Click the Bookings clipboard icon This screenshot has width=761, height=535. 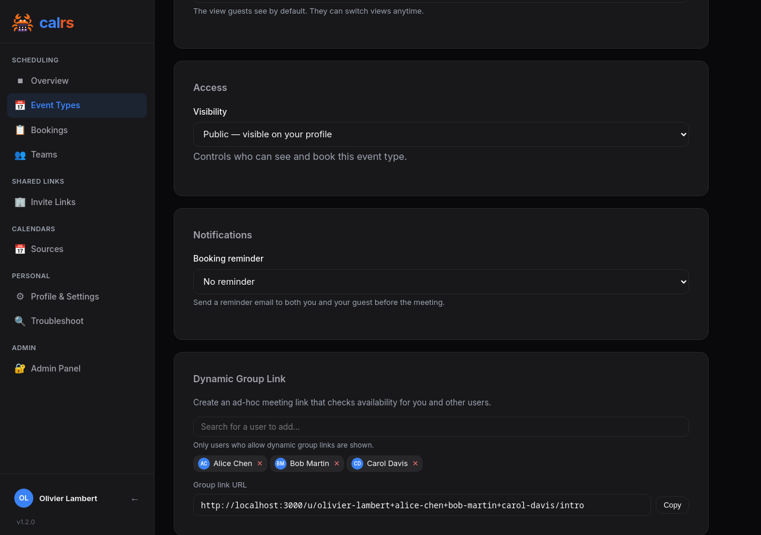(x=20, y=130)
